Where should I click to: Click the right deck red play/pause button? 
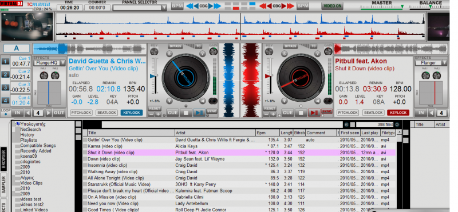click(x=314, y=113)
